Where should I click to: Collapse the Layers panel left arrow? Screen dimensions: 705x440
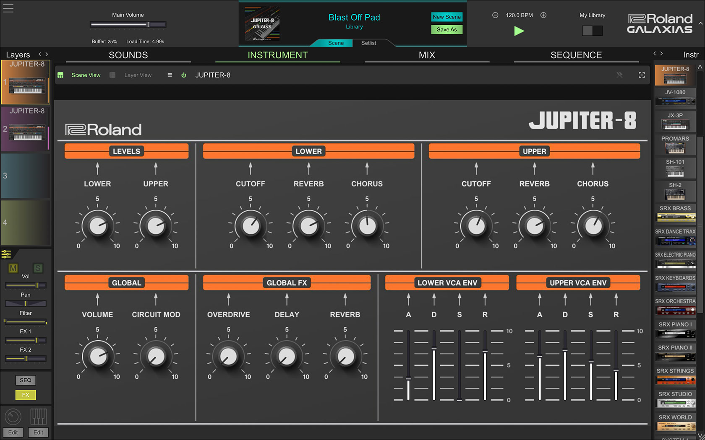click(40, 54)
